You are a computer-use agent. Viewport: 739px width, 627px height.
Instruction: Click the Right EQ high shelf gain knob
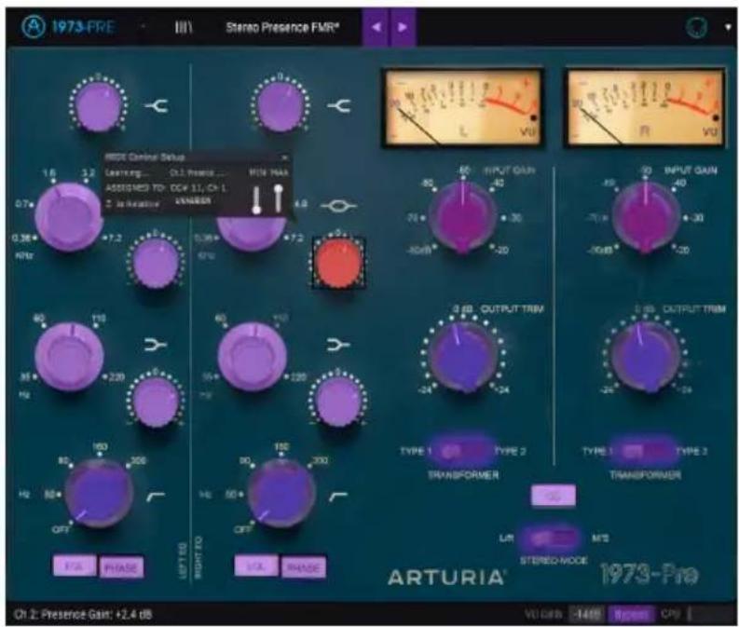280,105
